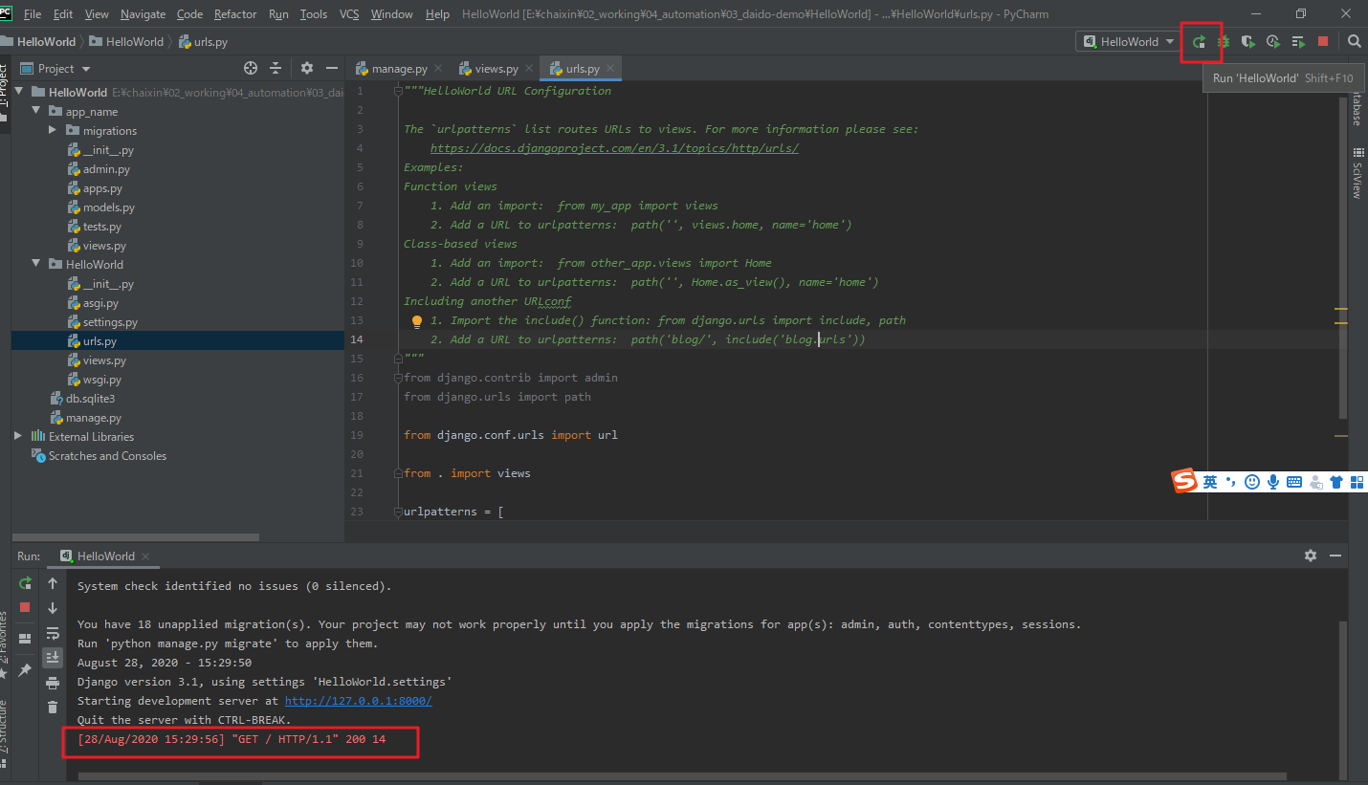Click the Project panel horizontal scrollbar
Screen dimensions: 1368x785
(135, 537)
